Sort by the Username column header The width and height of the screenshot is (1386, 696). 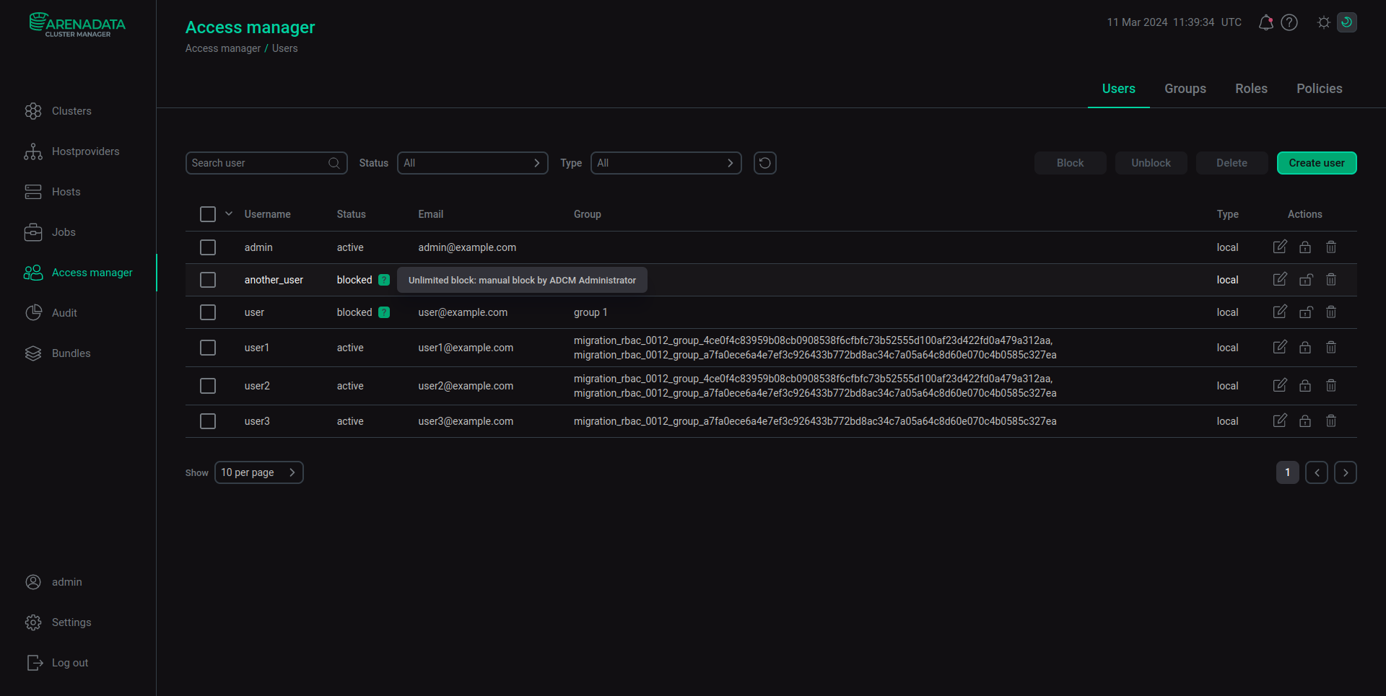tap(267, 214)
